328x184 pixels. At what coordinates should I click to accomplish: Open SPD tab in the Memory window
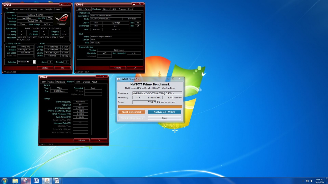point(78,82)
